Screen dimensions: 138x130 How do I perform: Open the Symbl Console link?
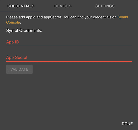click(x=123, y=17)
